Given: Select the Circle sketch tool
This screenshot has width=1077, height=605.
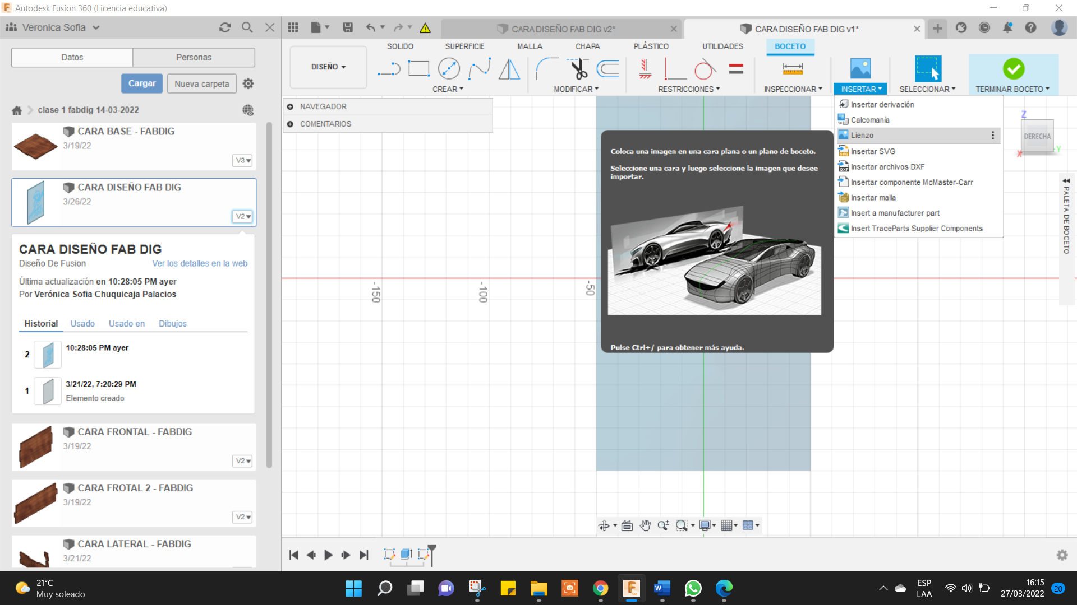Looking at the screenshot, I should click(449, 69).
